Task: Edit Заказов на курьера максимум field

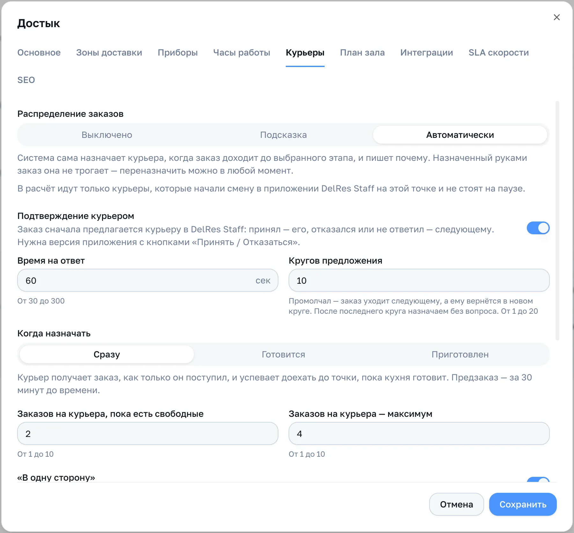Action: point(419,433)
